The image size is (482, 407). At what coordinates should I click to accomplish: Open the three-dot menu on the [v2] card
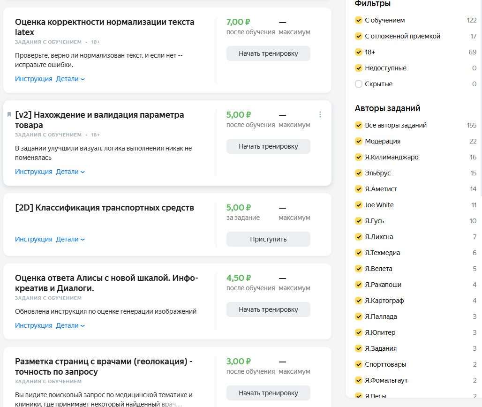tap(320, 114)
